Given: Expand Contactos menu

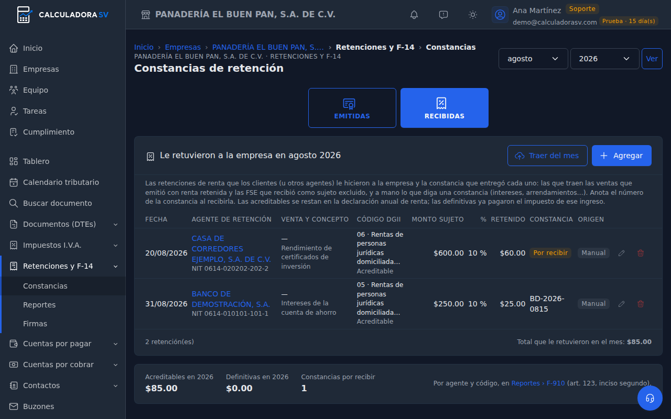Looking at the screenshot, I should click(x=63, y=385).
